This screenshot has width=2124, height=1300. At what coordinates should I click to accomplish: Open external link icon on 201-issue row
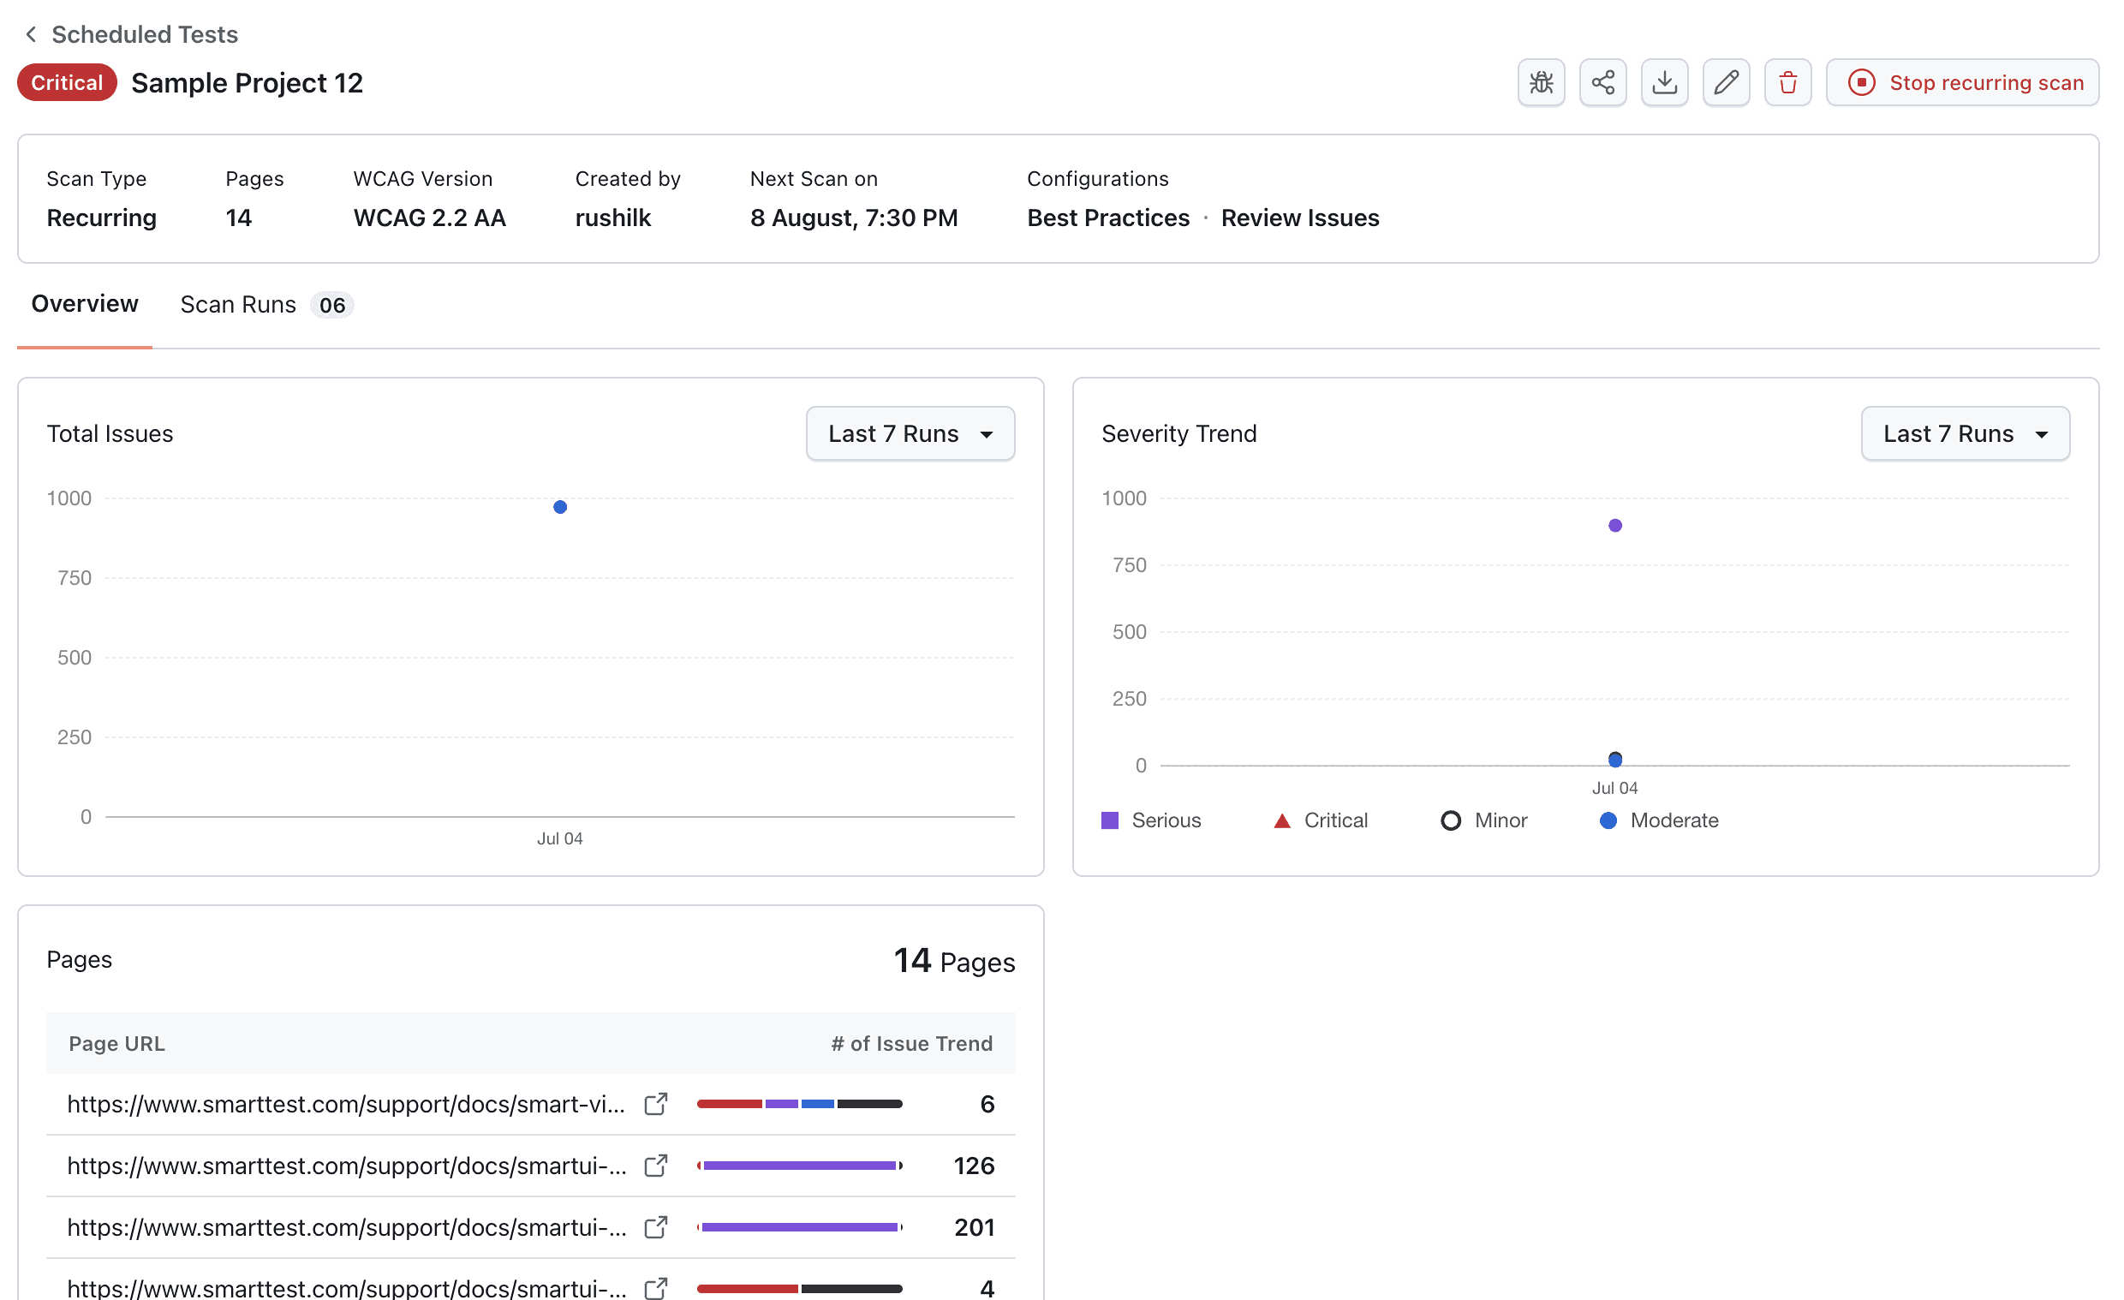point(656,1226)
